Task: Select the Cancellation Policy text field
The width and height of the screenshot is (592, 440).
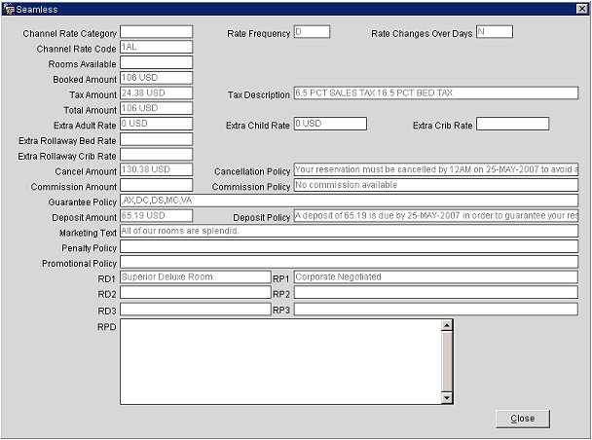Action: coord(435,170)
